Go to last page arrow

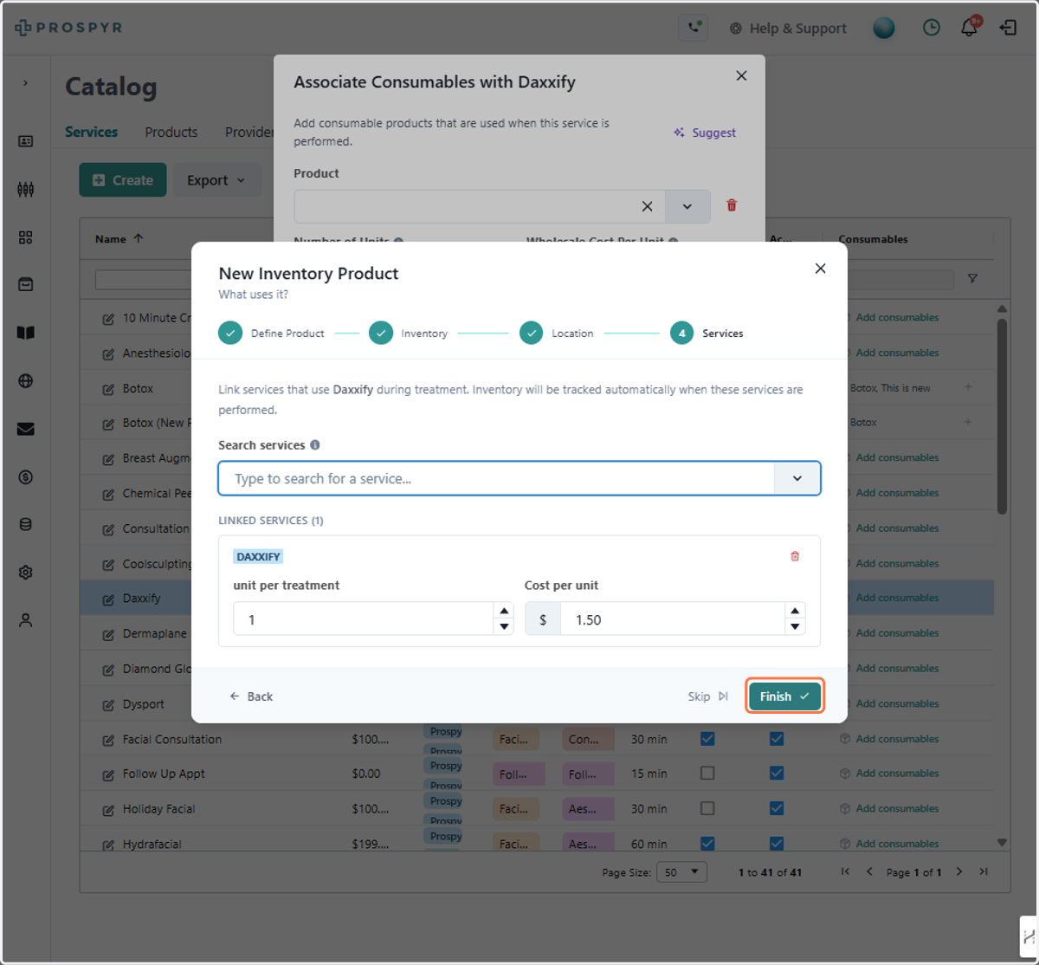[984, 872]
